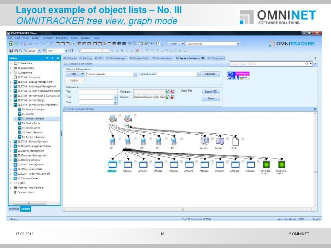Click into the Title input field

point(98,91)
